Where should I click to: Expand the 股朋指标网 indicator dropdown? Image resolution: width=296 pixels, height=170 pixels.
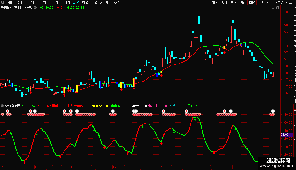pos(2,106)
